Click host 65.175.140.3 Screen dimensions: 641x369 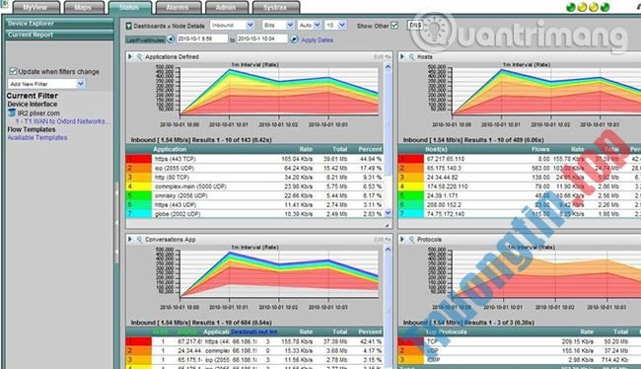(x=444, y=168)
